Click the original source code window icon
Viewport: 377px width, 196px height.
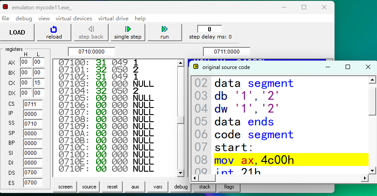click(196, 67)
